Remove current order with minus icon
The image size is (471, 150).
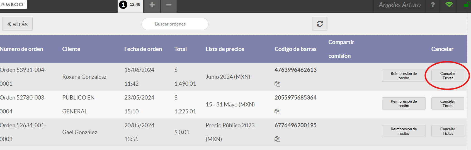click(169, 5)
